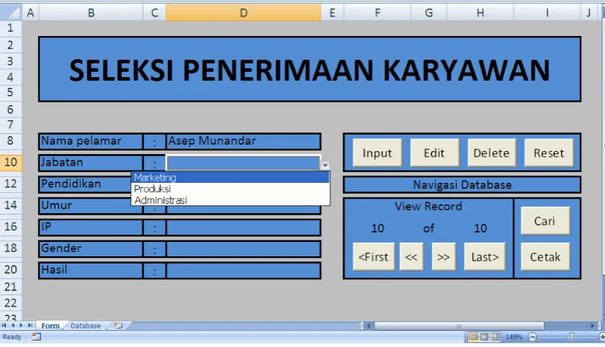Click the IP value field
The width and height of the screenshot is (605, 347).
click(244, 227)
